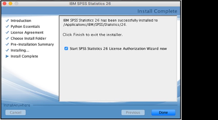
Task: Click the IBM SPSS Statistics 26 window title
Action: (x=90, y=4)
